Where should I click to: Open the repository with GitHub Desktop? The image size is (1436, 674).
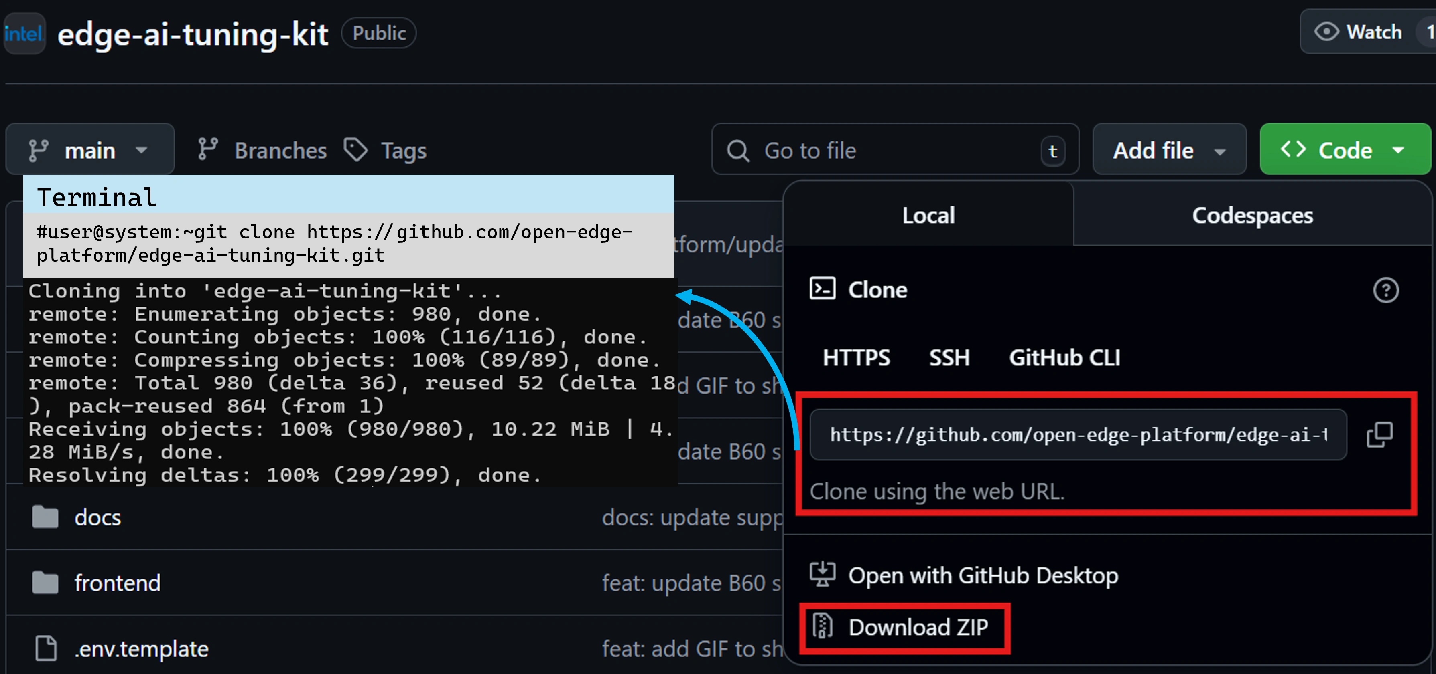click(x=982, y=575)
